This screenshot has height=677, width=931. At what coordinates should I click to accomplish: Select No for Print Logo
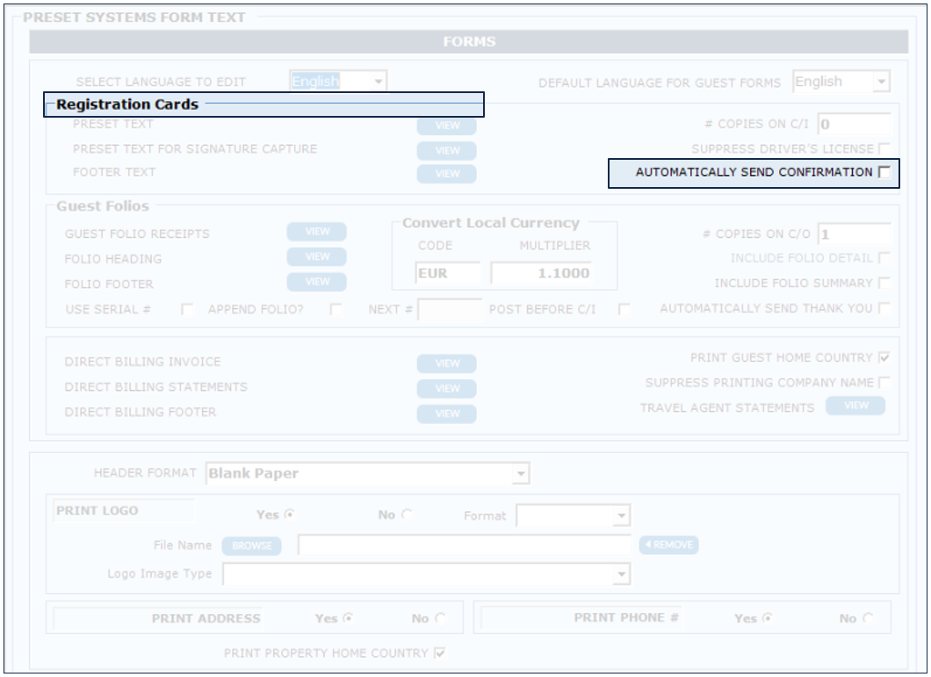[407, 515]
